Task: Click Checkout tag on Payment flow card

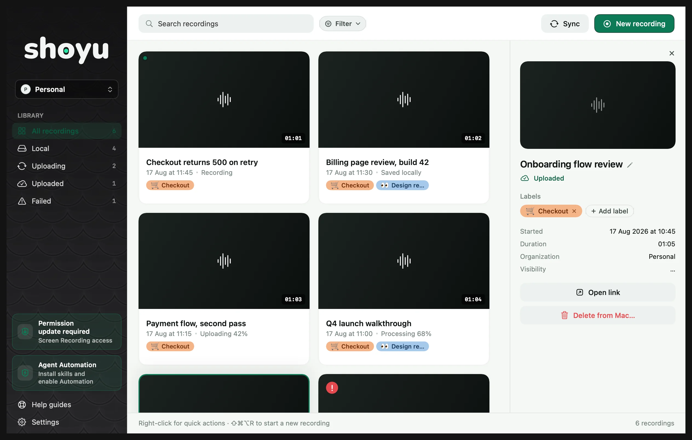Action: (x=170, y=346)
